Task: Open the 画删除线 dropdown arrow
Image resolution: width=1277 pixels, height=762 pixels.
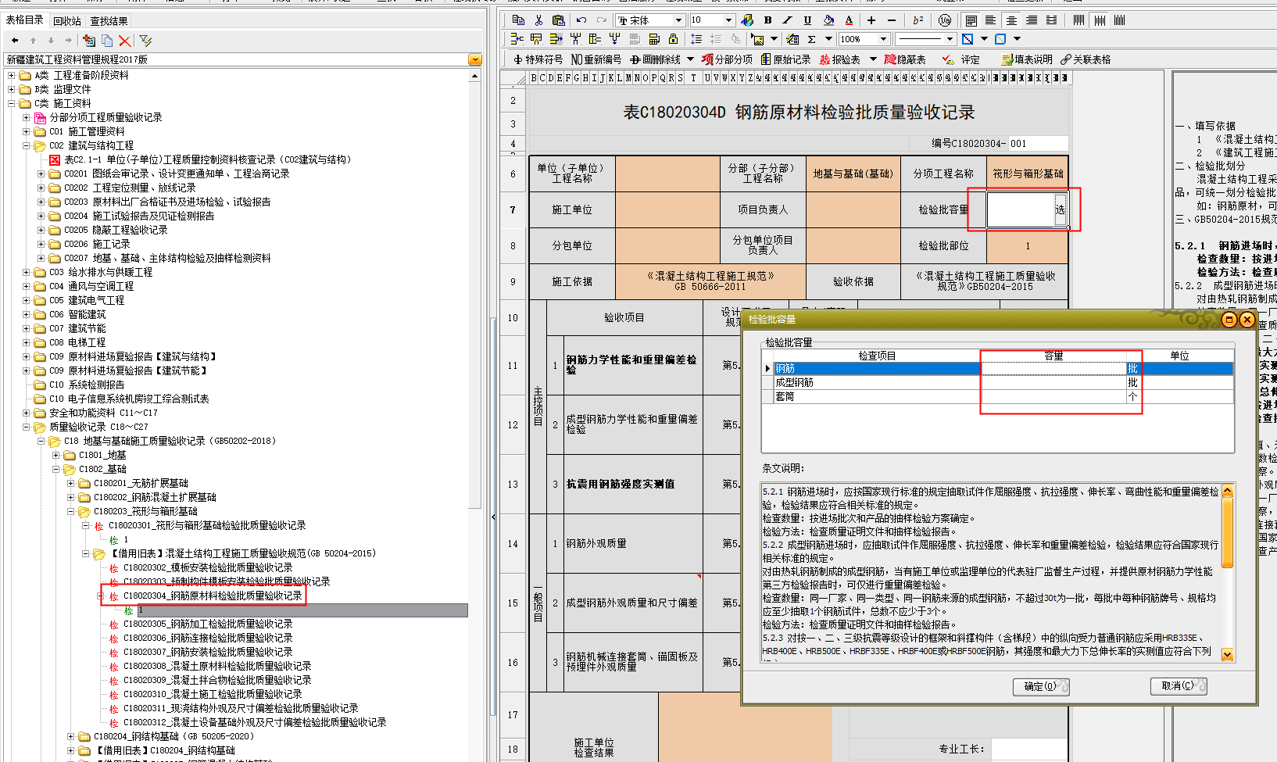Action: (x=690, y=59)
